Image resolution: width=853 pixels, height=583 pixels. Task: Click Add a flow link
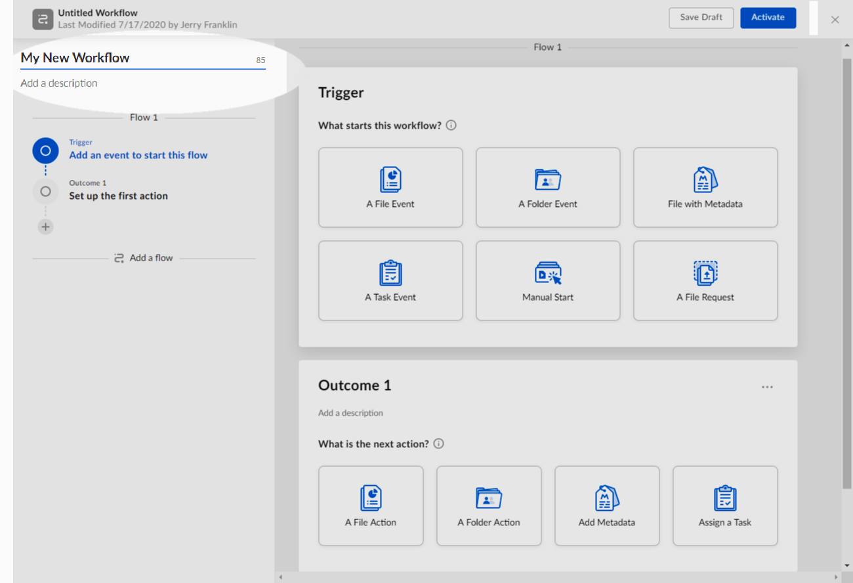point(143,258)
